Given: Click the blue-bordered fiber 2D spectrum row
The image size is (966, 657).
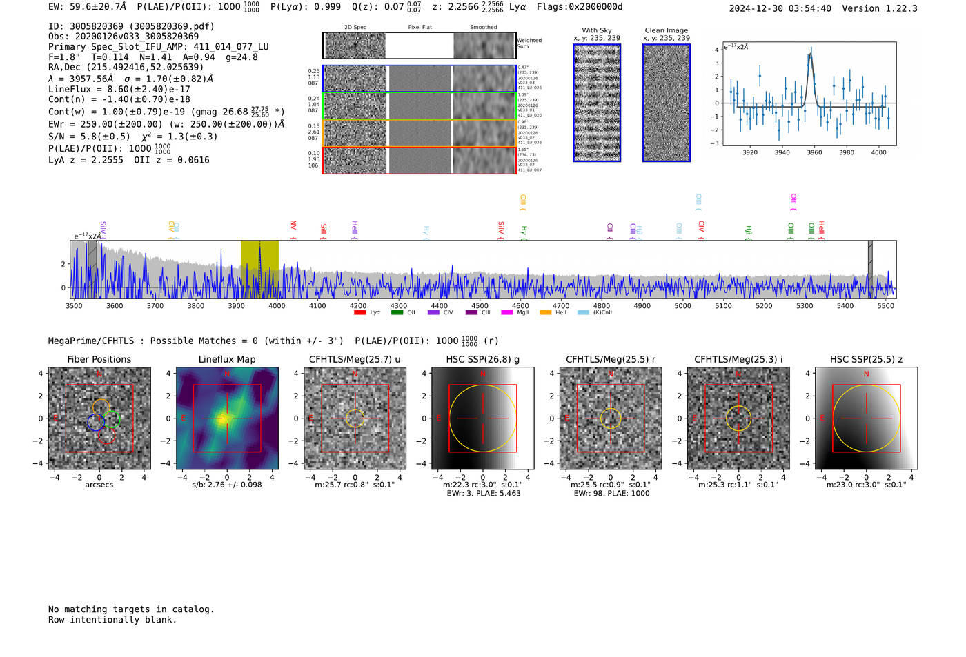Looking at the screenshot, I should [x=419, y=79].
